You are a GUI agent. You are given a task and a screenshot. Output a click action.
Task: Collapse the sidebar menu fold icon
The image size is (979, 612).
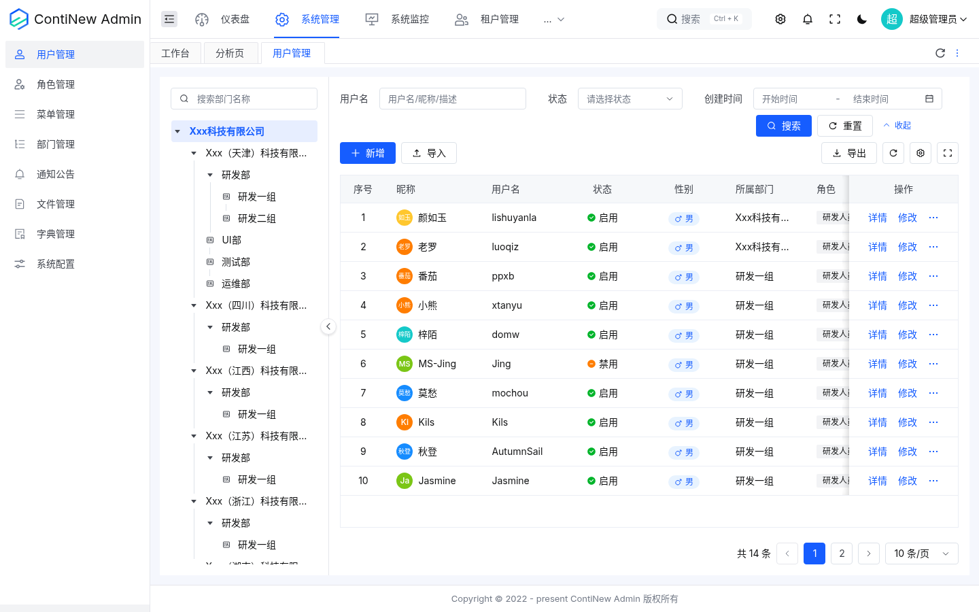[x=169, y=19]
